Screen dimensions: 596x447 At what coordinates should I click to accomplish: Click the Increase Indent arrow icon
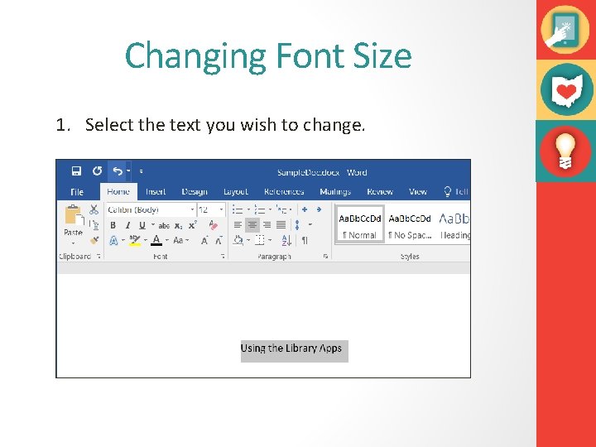coord(319,209)
